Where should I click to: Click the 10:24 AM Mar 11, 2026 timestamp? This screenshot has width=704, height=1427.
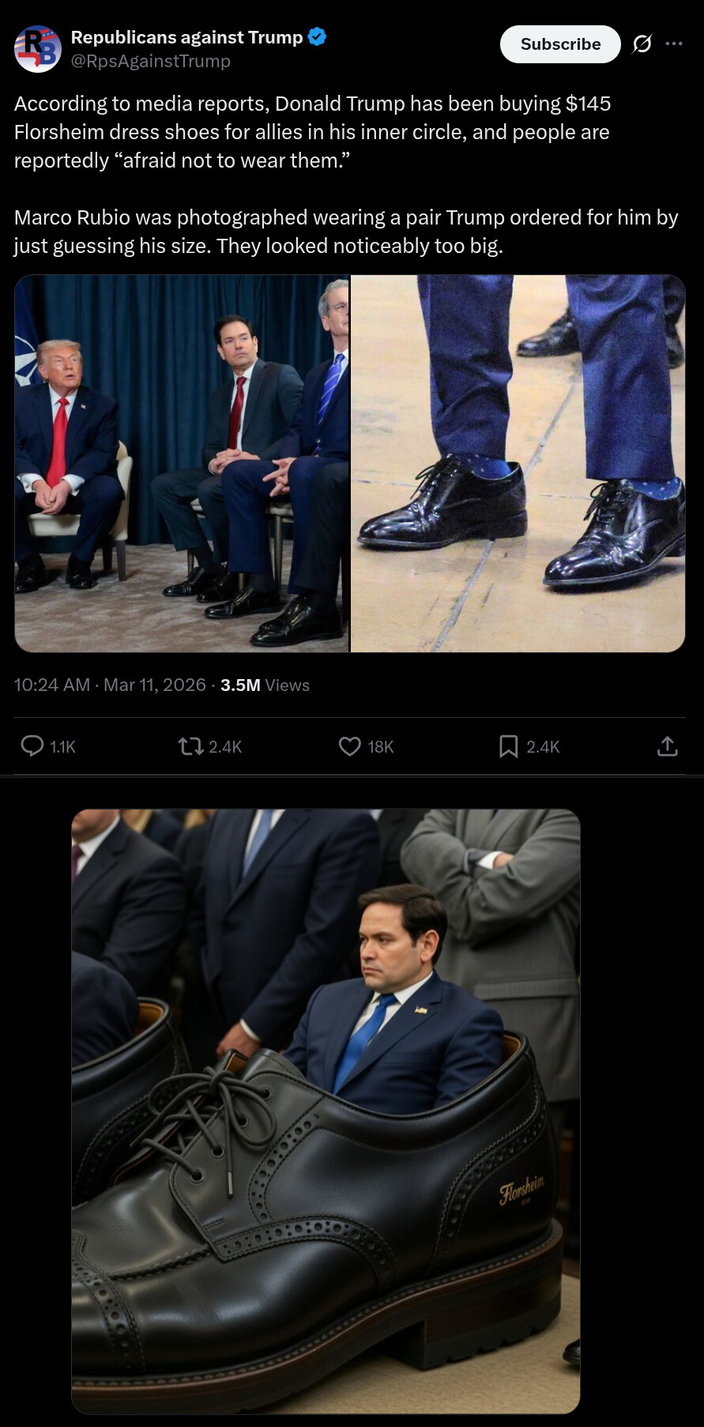pyautogui.click(x=110, y=685)
